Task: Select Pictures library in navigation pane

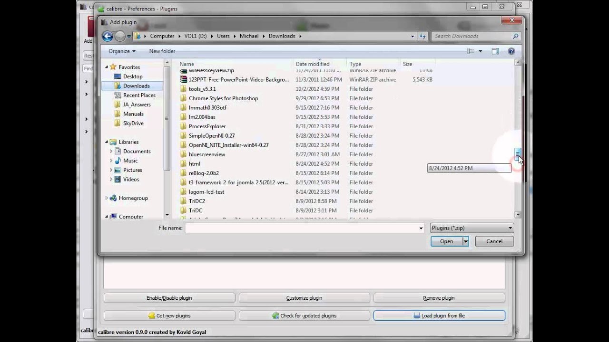Action: 132,170
